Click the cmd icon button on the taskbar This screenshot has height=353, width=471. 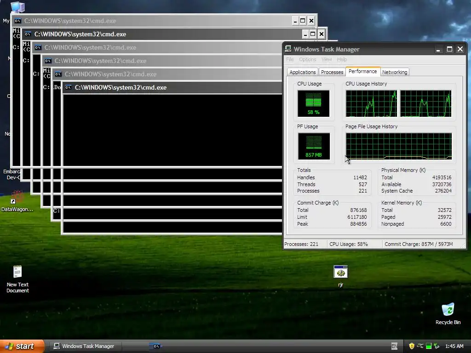point(156,346)
